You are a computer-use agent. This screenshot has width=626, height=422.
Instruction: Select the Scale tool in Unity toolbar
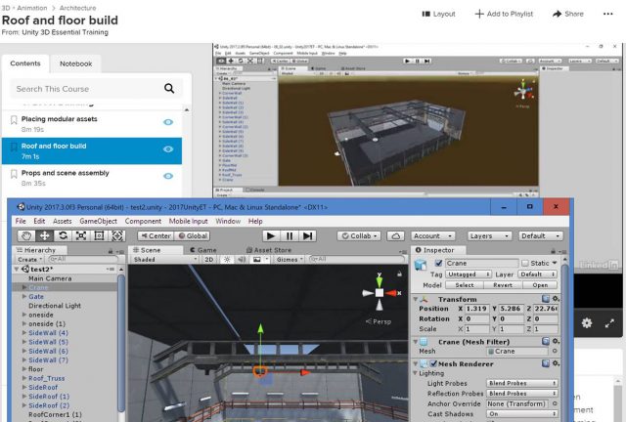[80, 236]
